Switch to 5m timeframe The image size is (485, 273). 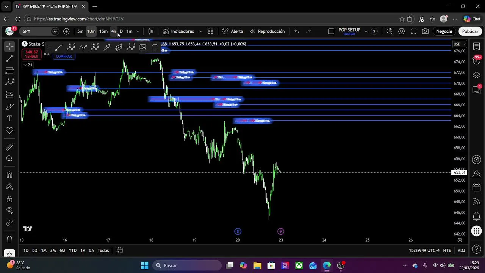pyautogui.click(x=80, y=31)
